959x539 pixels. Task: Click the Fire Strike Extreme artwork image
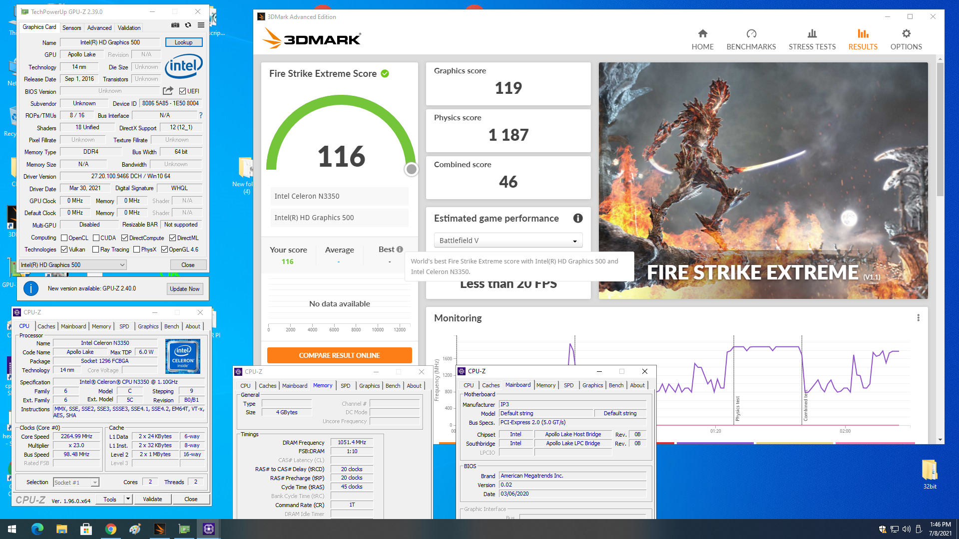pos(763,181)
